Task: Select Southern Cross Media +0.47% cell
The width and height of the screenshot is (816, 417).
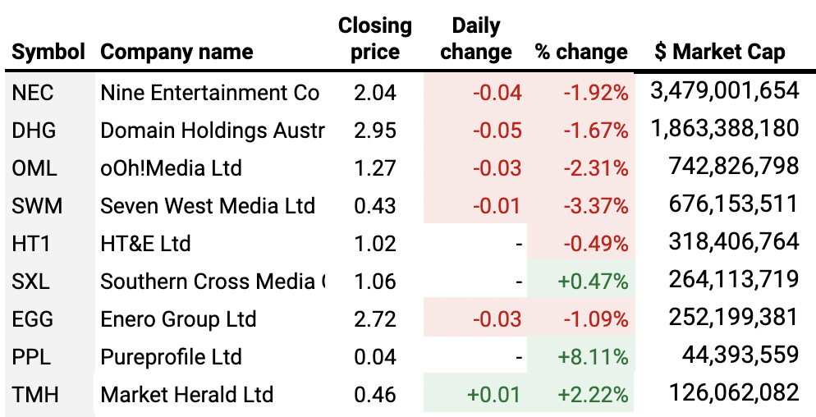Action: pos(593,282)
